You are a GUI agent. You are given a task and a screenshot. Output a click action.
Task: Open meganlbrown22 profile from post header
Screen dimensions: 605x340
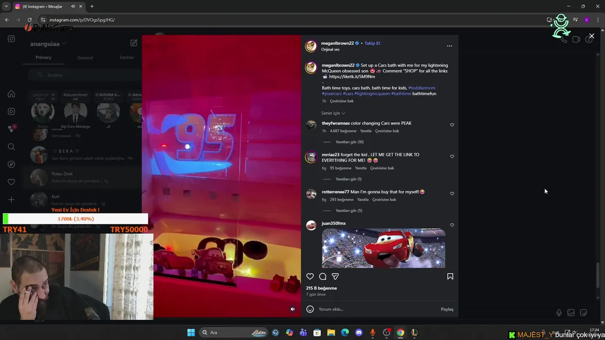click(x=337, y=43)
